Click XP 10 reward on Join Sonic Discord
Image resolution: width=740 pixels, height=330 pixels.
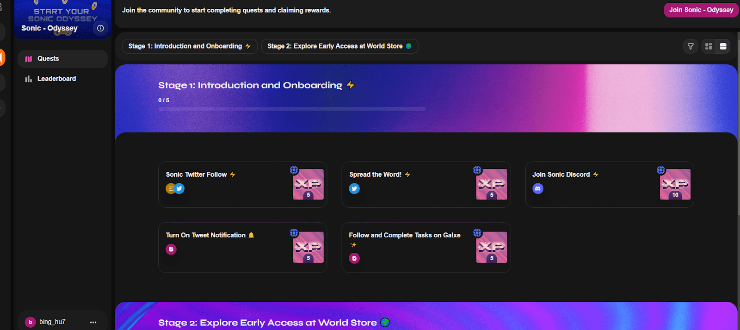pos(675,184)
